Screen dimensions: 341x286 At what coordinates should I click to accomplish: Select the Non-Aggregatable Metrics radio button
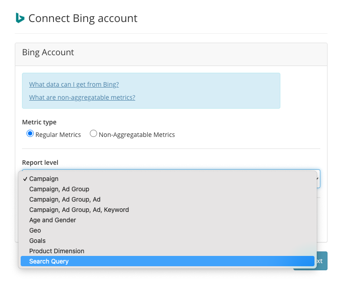[x=93, y=134]
